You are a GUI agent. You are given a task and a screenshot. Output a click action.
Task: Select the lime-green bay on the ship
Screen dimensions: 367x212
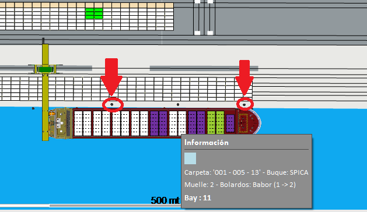[x=215, y=123]
